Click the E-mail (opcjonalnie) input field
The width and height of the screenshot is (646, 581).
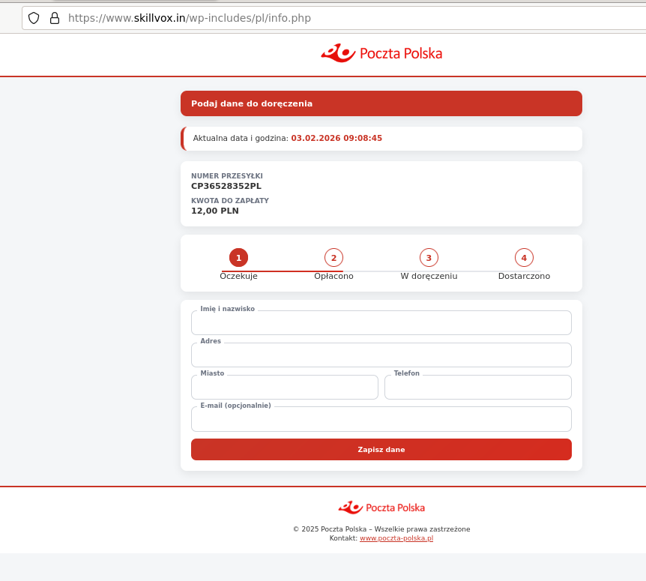click(x=381, y=419)
